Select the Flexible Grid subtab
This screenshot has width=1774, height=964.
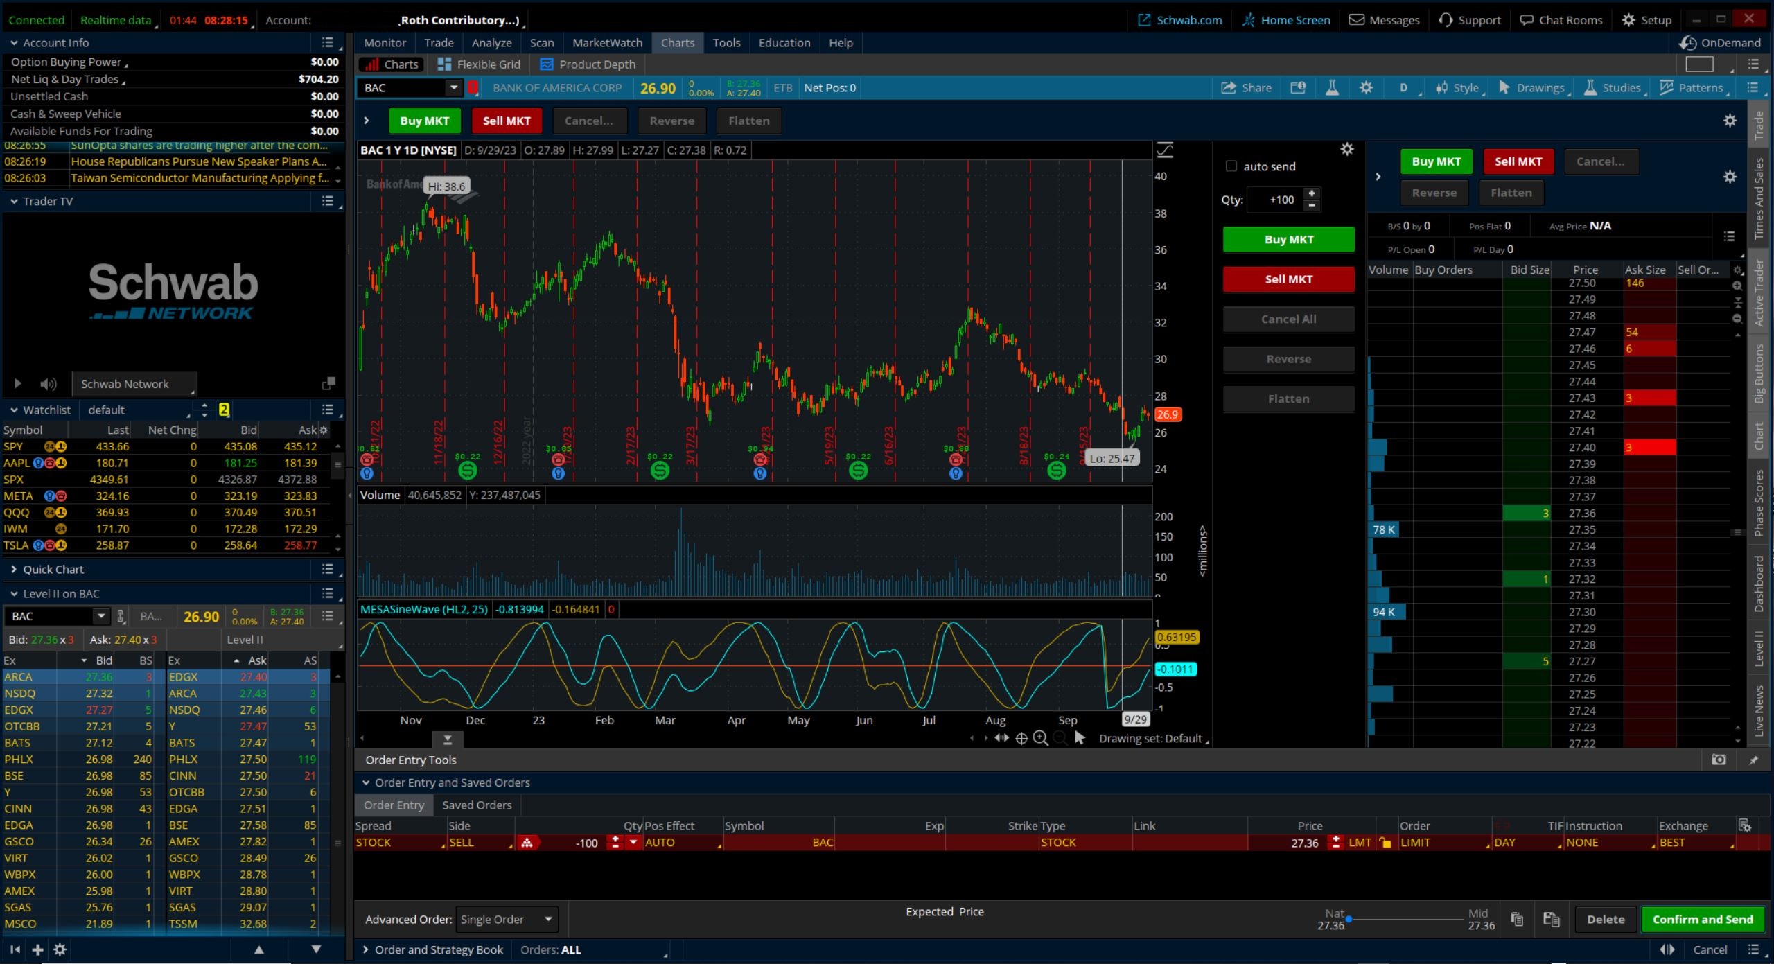(x=479, y=64)
